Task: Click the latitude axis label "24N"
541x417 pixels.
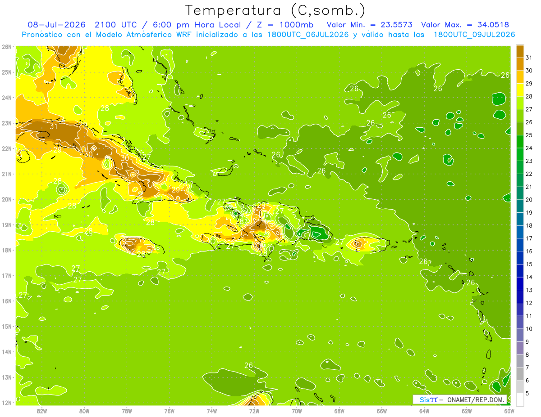Action: pos(7,98)
